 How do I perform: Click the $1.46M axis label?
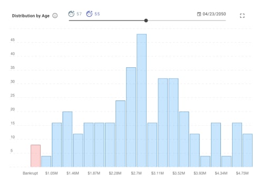point(73,173)
